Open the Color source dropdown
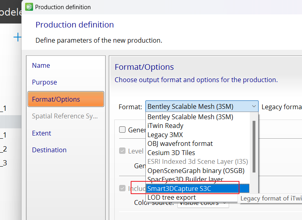 [203, 203]
